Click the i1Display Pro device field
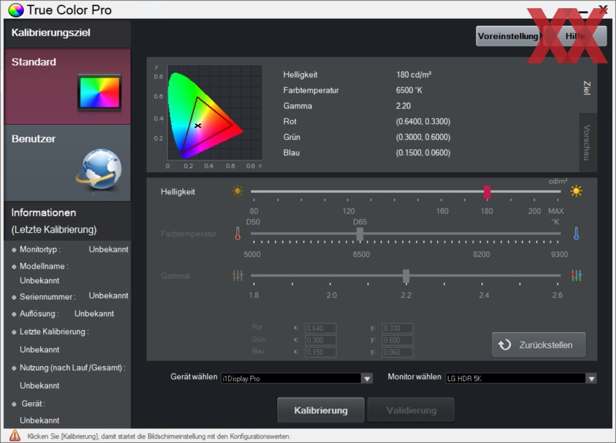 coord(291,379)
